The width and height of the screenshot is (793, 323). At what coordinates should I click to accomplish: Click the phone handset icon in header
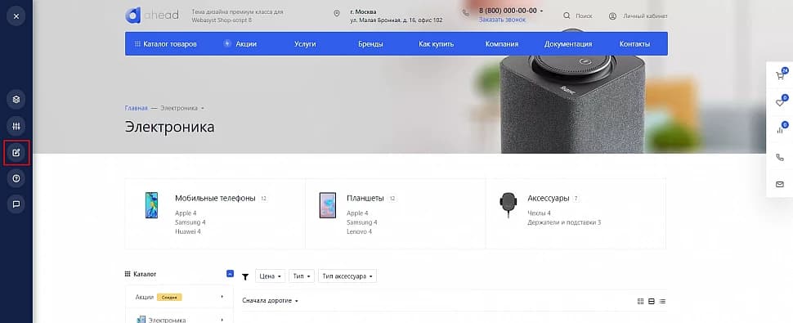pos(466,12)
